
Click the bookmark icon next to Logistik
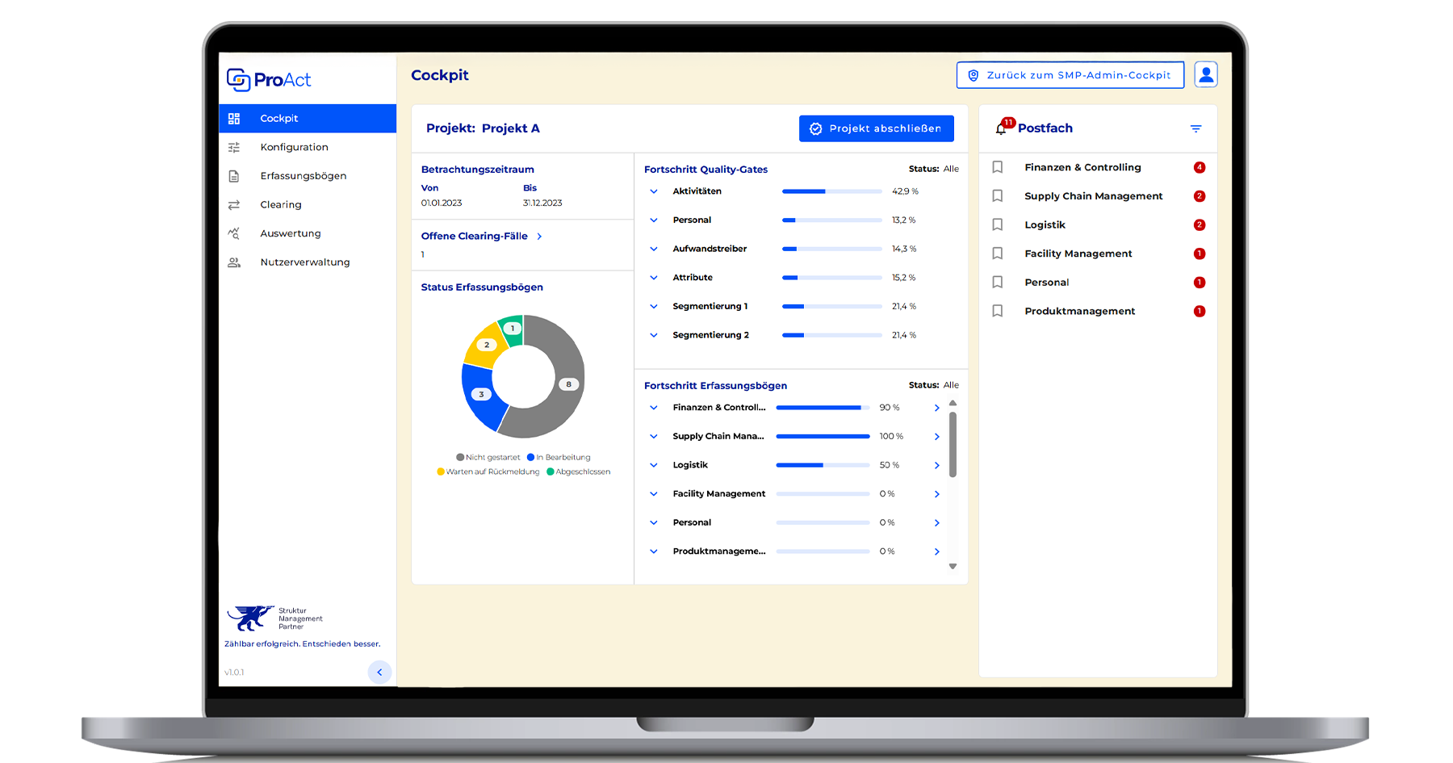(x=997, y=224)
